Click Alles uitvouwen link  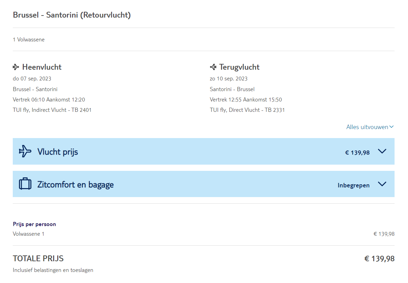tap(367, 127)
